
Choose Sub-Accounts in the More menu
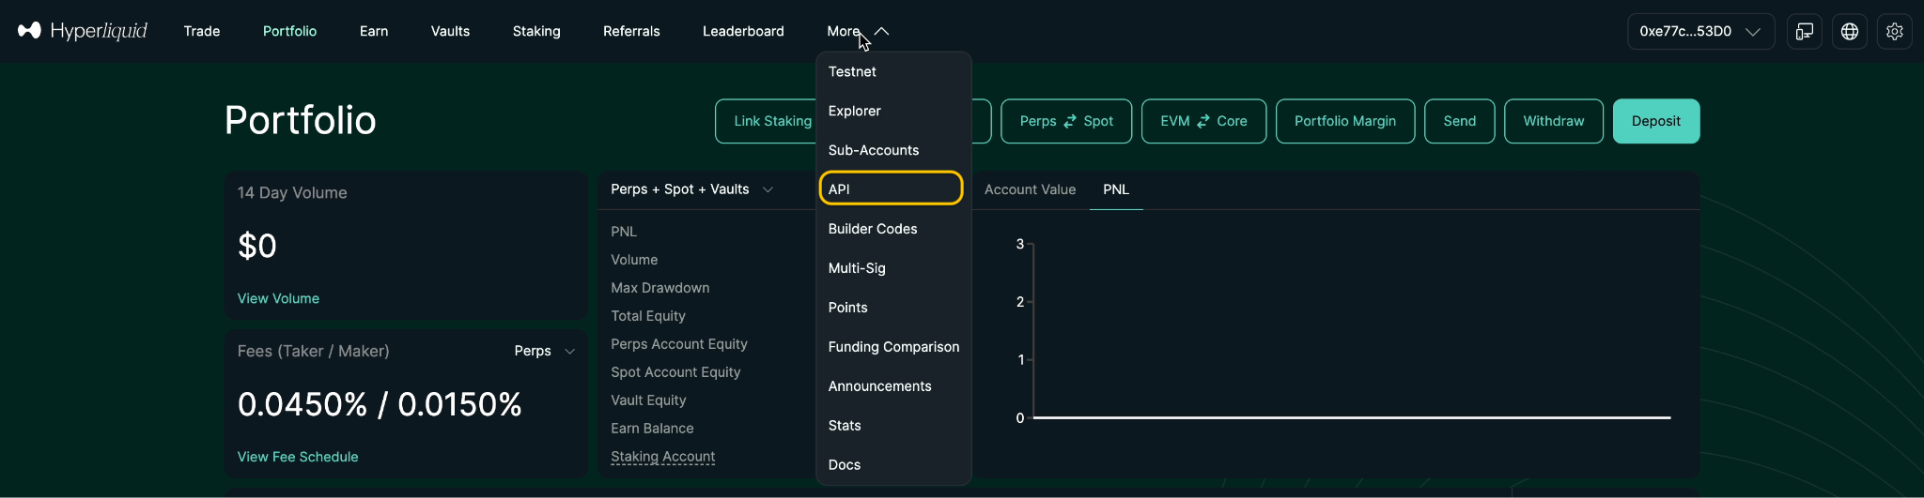(893, 150)
